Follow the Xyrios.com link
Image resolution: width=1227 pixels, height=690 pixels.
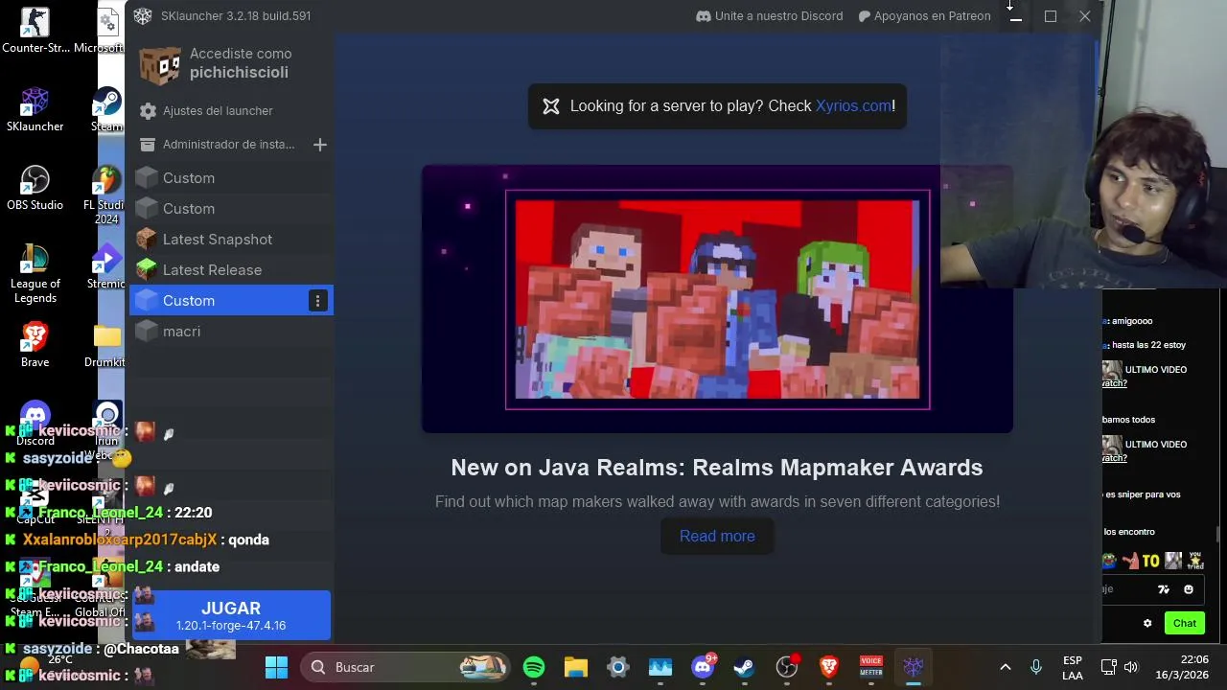coord(853,106)
